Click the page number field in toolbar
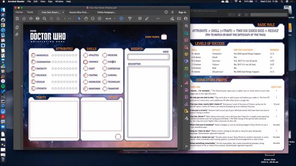 click(x=65, y=18)
